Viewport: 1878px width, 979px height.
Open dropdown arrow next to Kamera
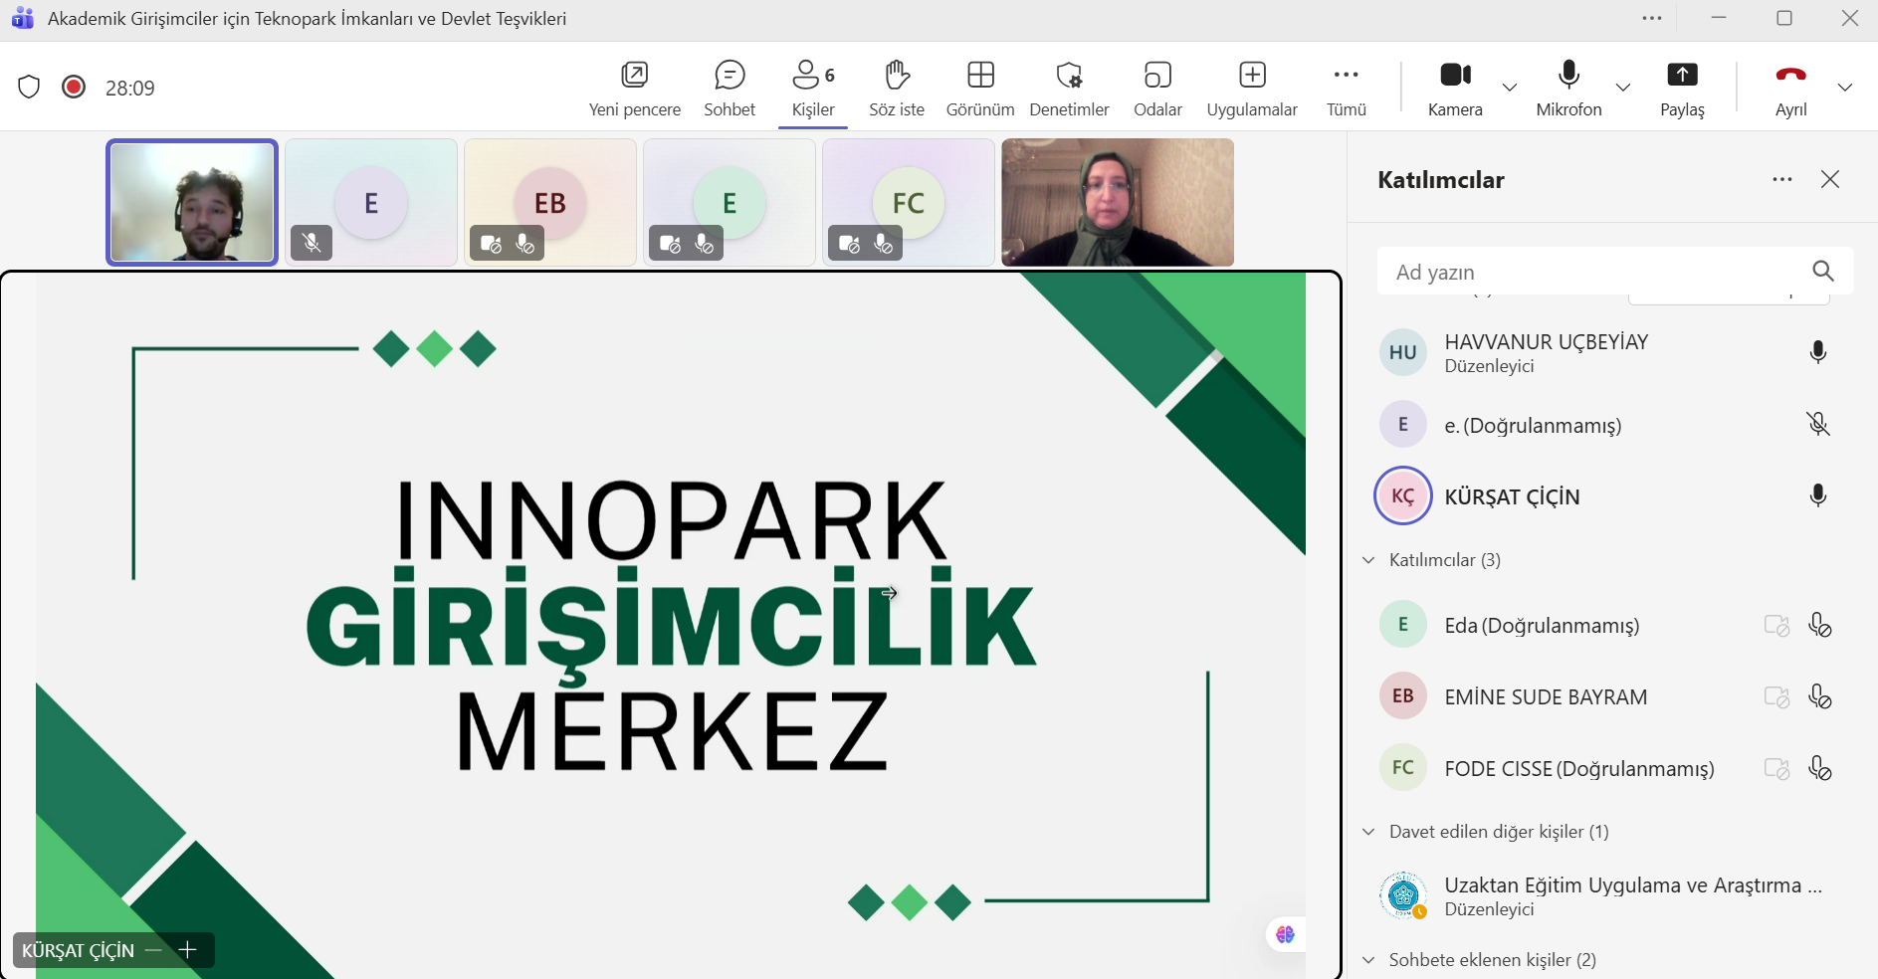point(1510,88)
